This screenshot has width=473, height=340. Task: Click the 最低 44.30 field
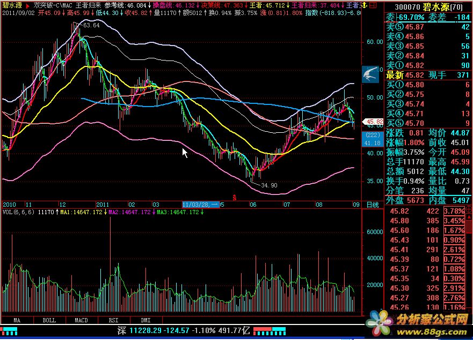tap(449, 171)
